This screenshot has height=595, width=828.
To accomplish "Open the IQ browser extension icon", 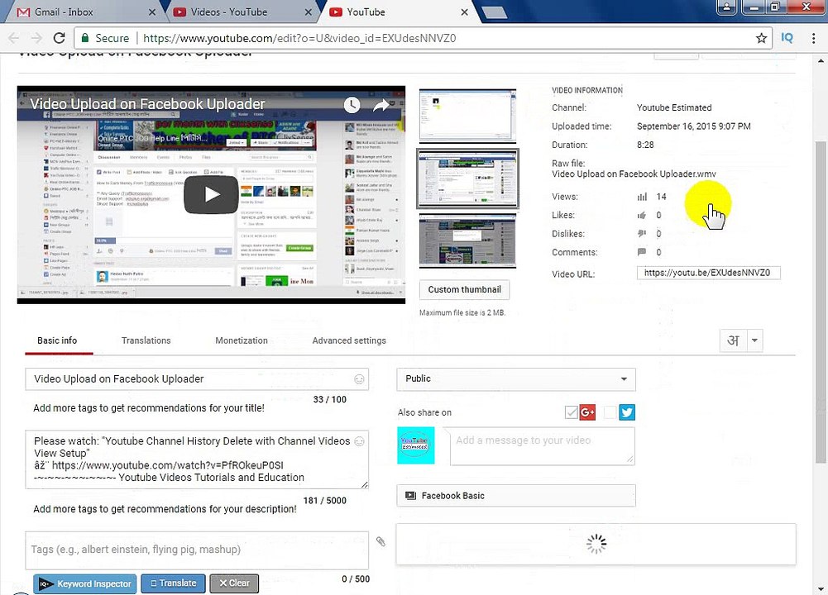I will coord(787,38).
